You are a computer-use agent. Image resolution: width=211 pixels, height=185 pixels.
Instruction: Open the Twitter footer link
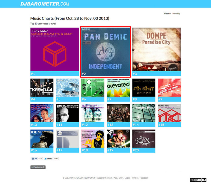click(135, 178)
